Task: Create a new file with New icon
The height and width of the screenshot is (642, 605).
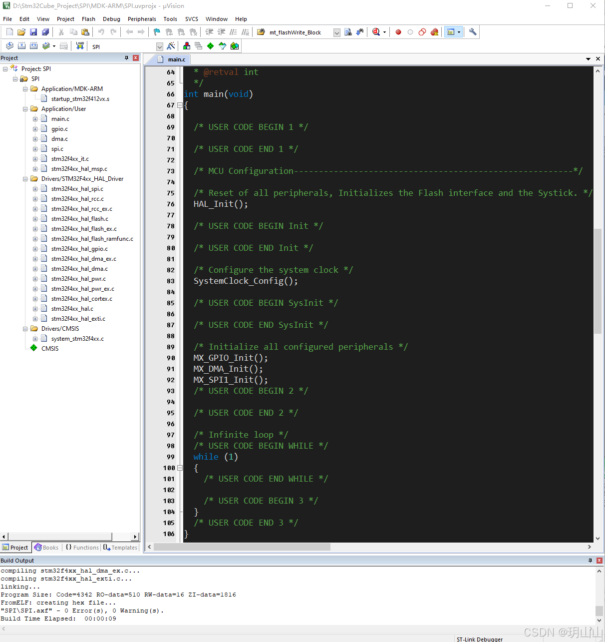Action: click(x=9, y=32)
